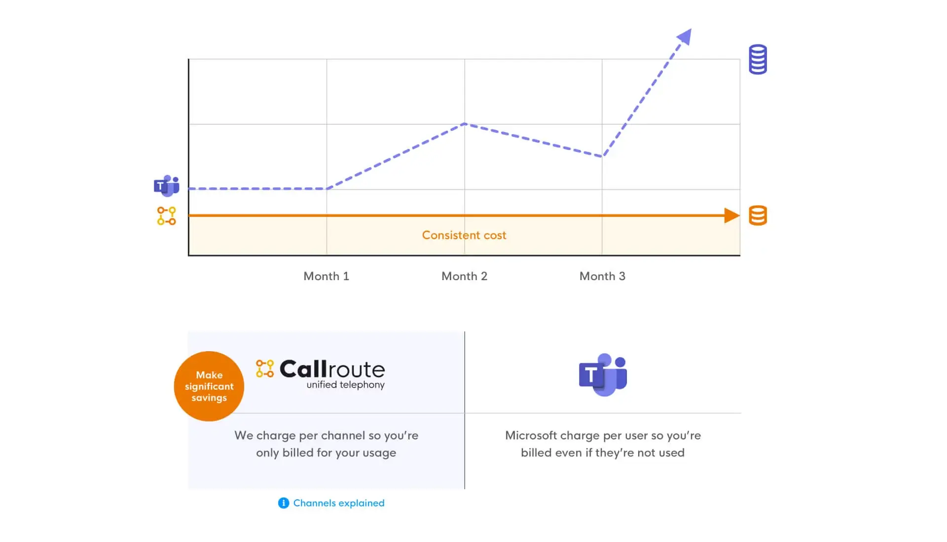Click the short orange coin stack icon
This screenshot has width=947, height=542.
coord(758,216)
